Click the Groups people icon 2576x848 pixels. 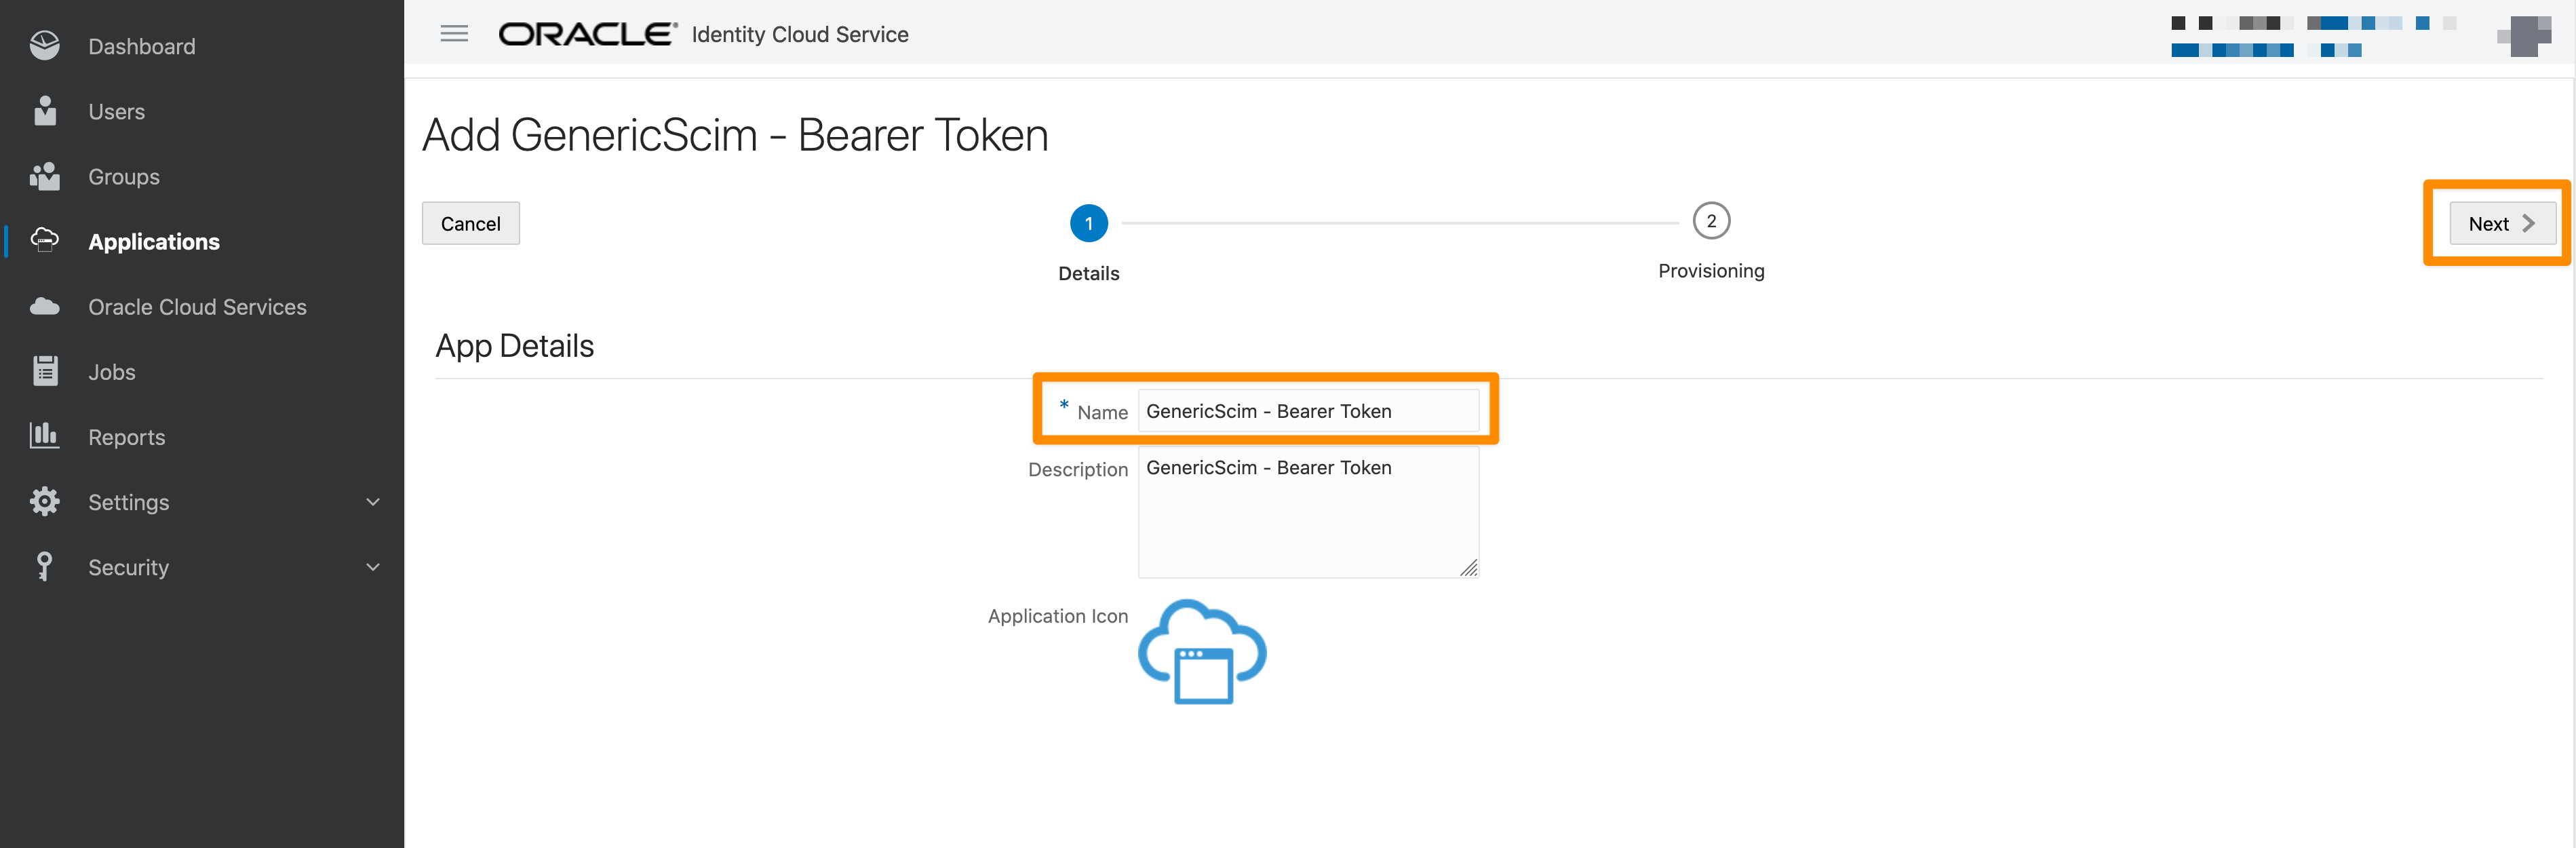click(x=44, y=176)
